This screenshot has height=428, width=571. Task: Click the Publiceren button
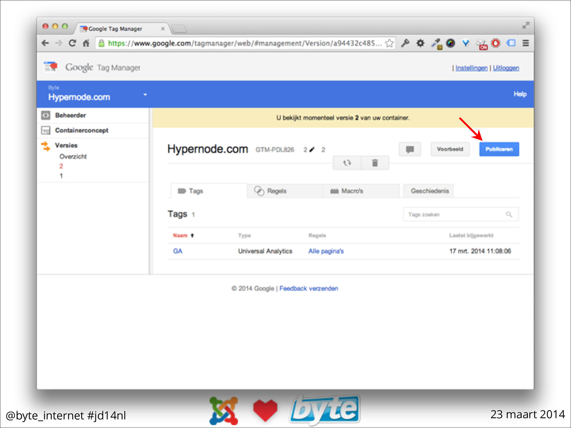(x=499, y=149)
